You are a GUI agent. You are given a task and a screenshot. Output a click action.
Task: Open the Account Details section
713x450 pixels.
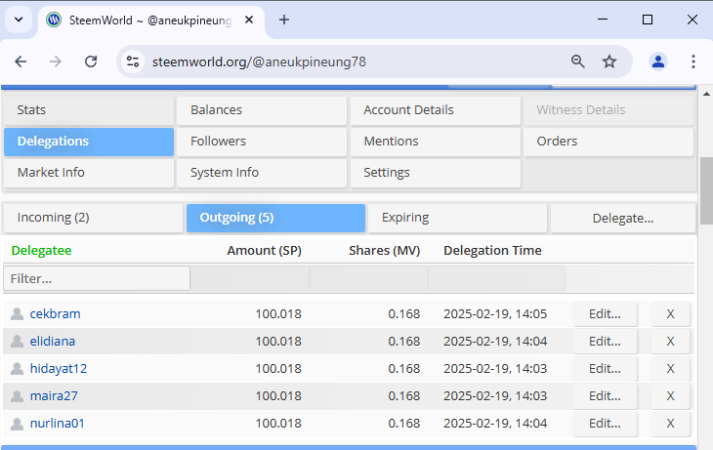pyautogui.click(x=436, y=110)
